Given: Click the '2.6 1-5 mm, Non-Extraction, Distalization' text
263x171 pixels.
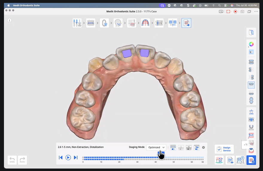Looking at the screenshot, I should point(81,147).
